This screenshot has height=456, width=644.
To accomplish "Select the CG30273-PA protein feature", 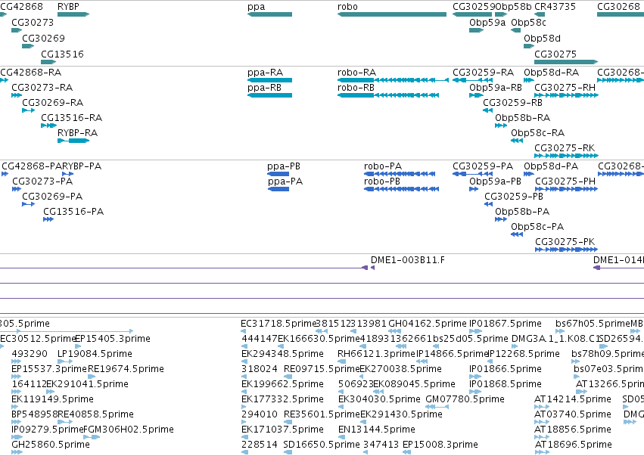I will pos(17,189).
